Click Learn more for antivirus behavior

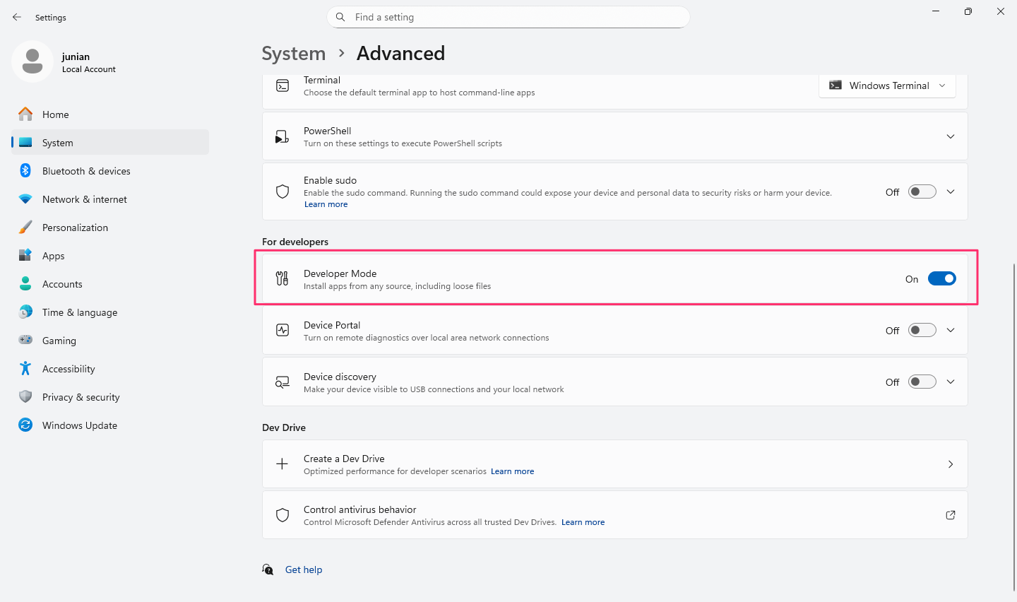click(x=583, y=522)
